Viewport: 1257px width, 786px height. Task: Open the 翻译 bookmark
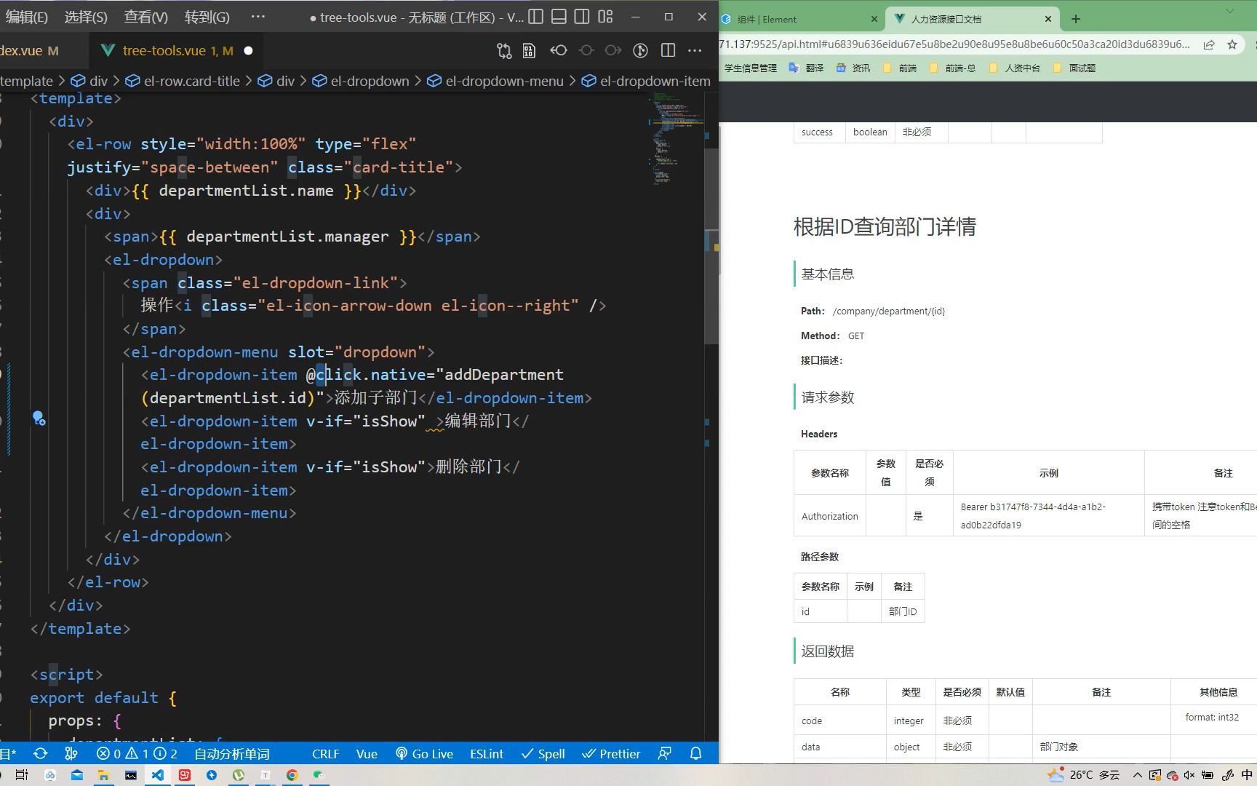pyautogui.click(x=807, y=68)
